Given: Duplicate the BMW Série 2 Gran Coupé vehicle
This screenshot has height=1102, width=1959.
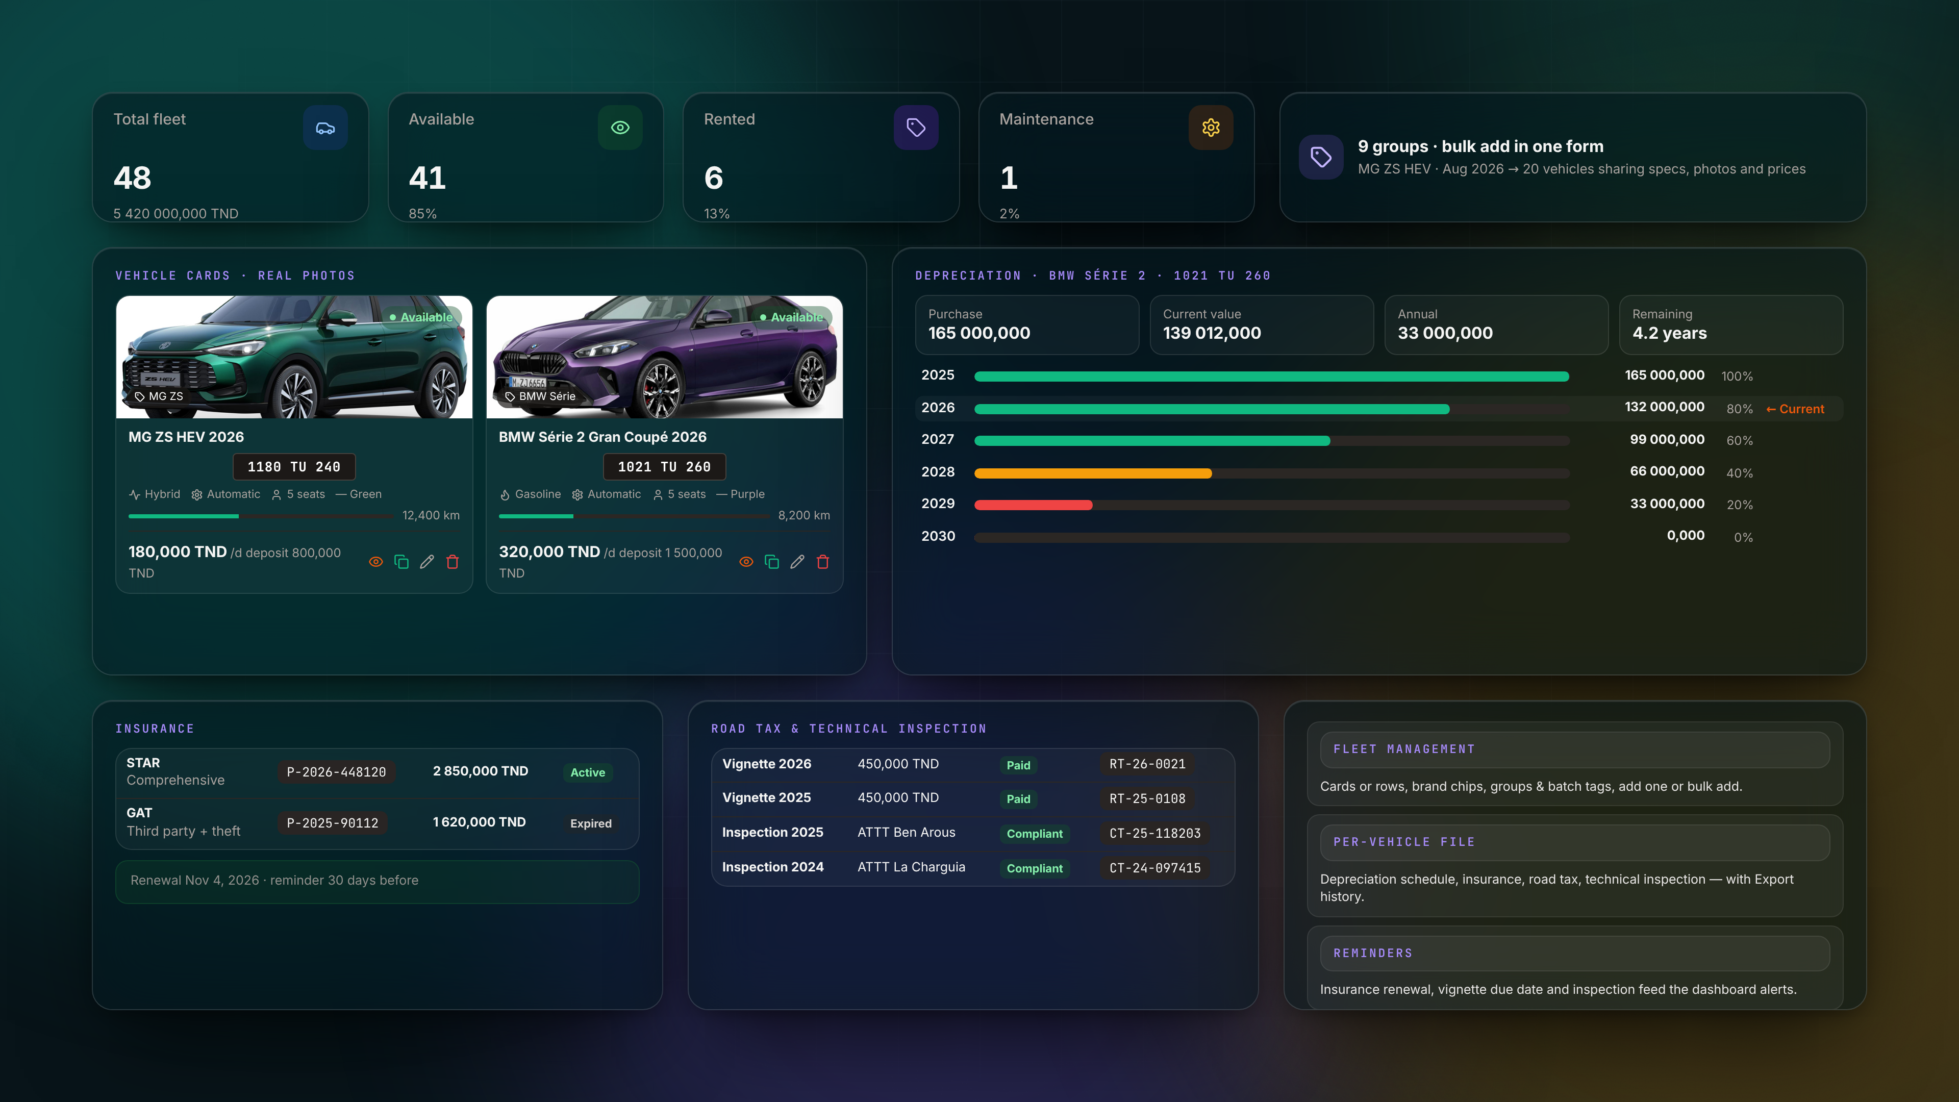Looking at the screenshot, I should coord(772,562).
